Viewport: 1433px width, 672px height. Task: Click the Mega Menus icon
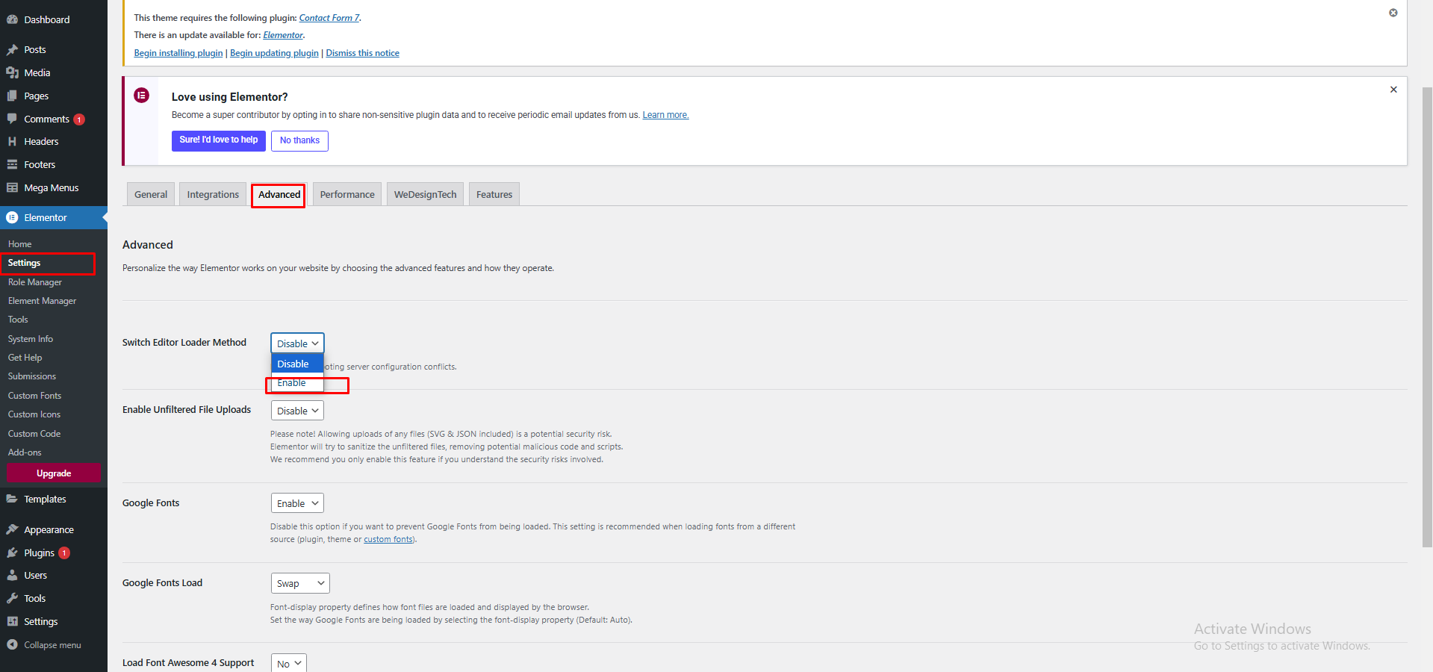click(12, 187)
